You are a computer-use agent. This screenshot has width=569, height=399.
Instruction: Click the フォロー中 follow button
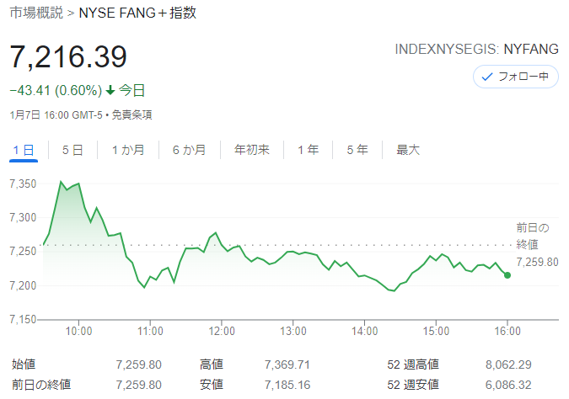point(516,77)
